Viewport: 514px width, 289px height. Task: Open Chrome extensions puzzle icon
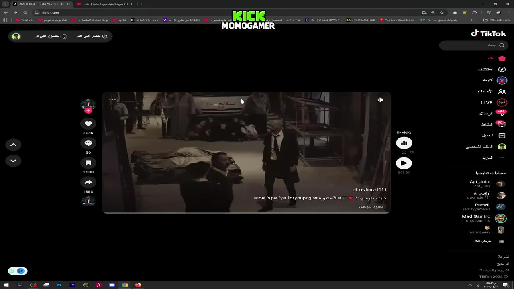pos(474,12)
